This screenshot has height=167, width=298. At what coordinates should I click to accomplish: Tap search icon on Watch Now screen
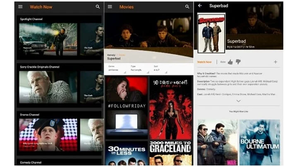click(x=98, y=7)
